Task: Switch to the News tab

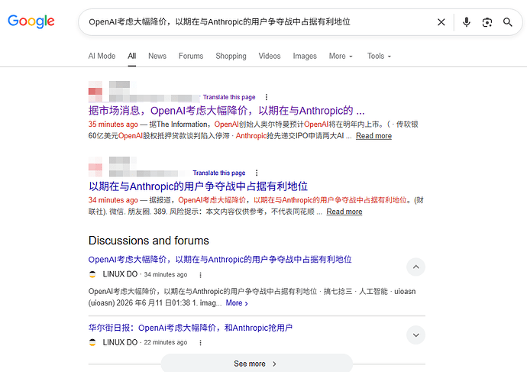Action: pyautogui.click(x=157, y=56)
